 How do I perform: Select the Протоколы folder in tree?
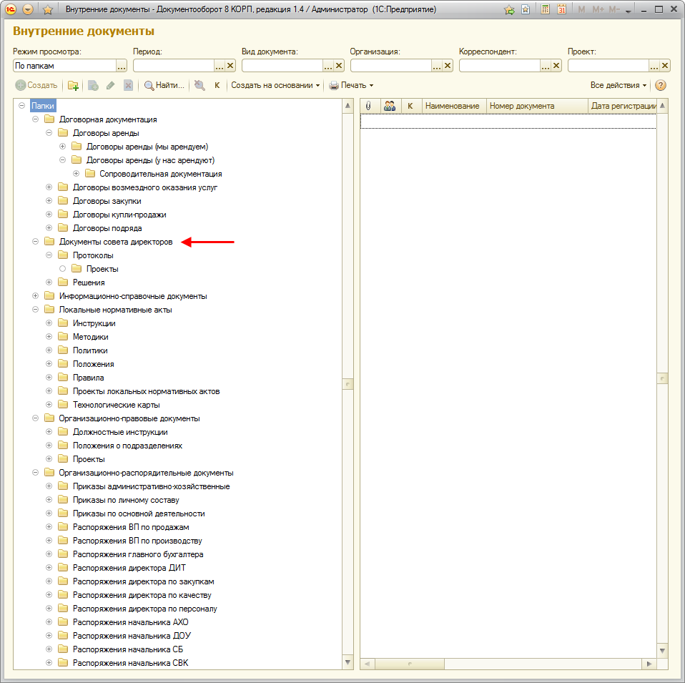(x=93, y=255)
